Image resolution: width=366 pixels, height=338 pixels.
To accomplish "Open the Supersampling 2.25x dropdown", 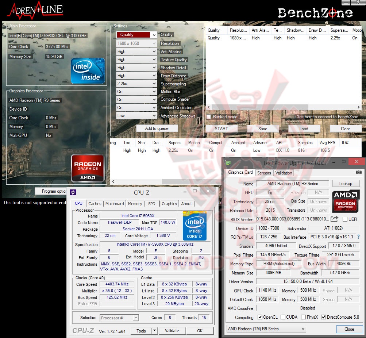I will click(136, 83).
